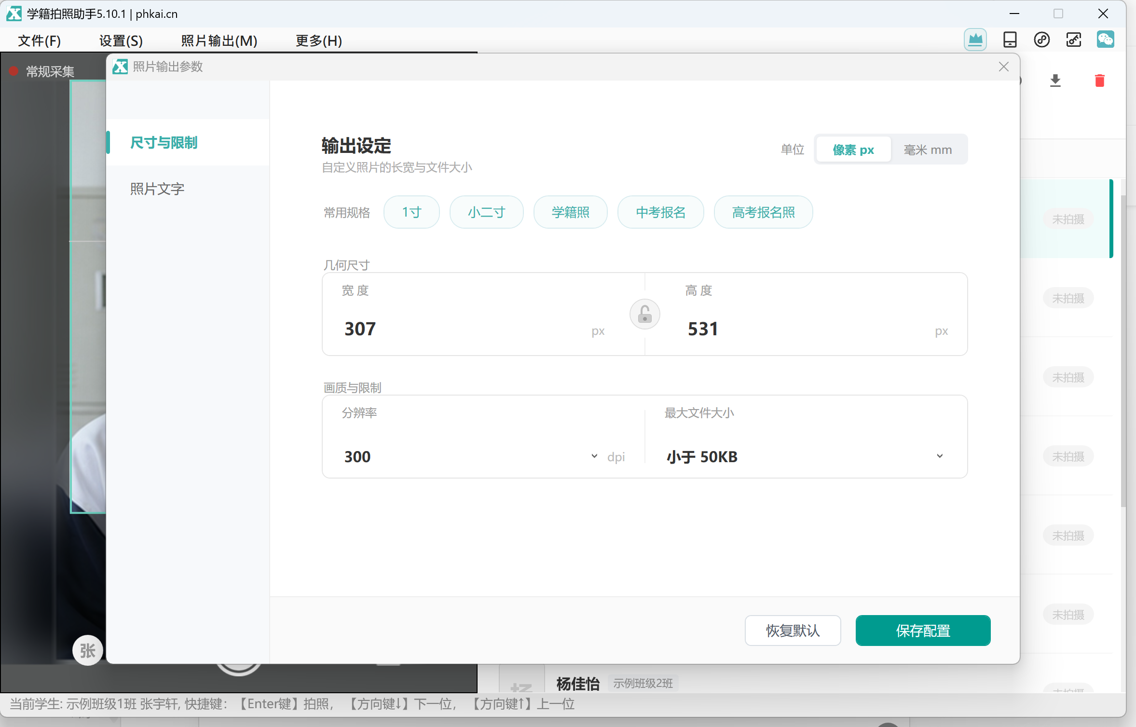Click the 常规采集 mode label

(50, 71)
